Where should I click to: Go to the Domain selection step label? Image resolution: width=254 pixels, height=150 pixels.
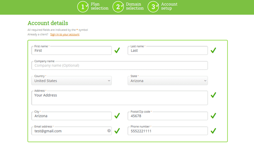pyautogui.click(x=135, y=6)
